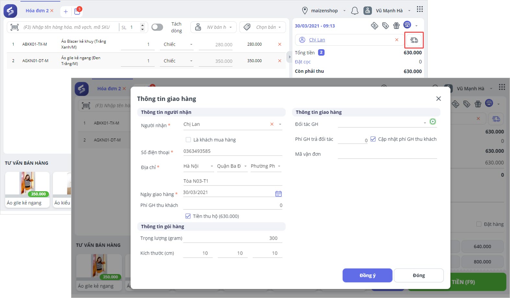Select the Hóa đơn 2 tab in the dimmed screen behind the dialog

pos(109,89)
